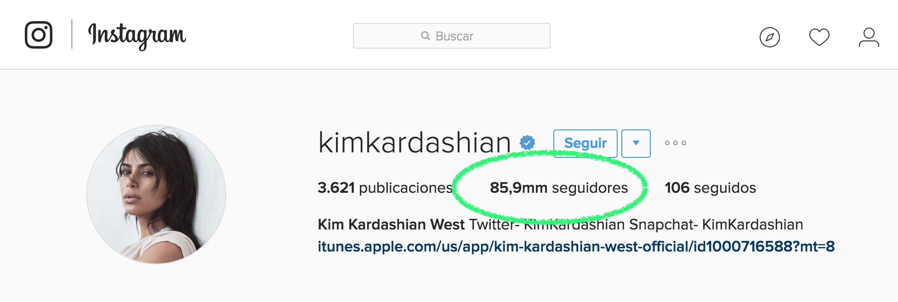
Task: Follow kimkardashian with the Seguir button
Action: tap(585, 144)
